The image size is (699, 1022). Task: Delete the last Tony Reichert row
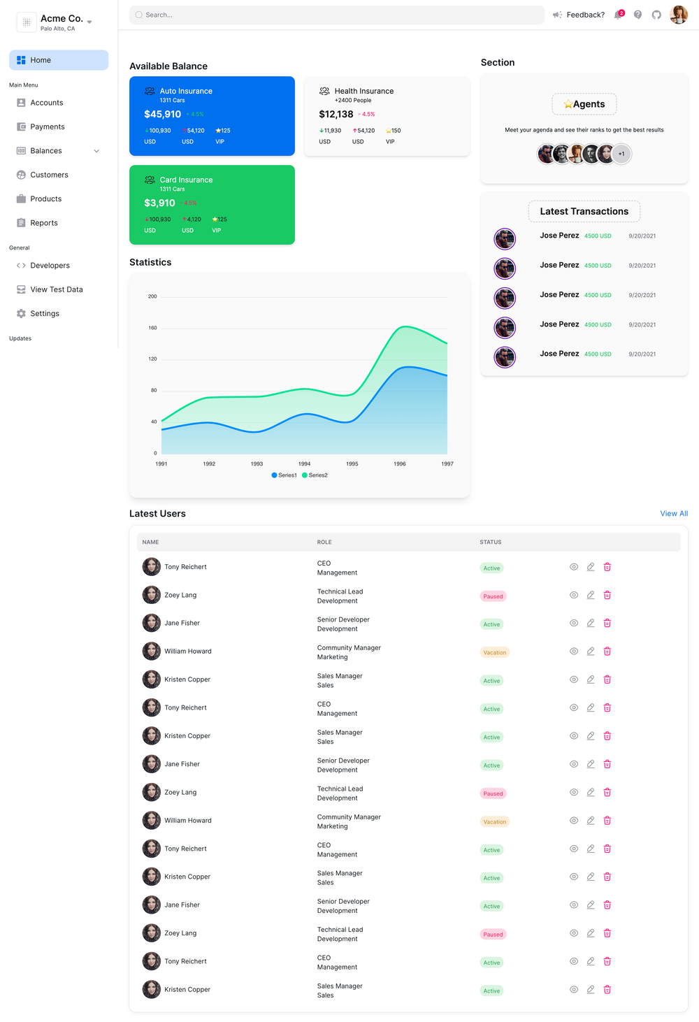pyautogui.click(x=607, y=961)
